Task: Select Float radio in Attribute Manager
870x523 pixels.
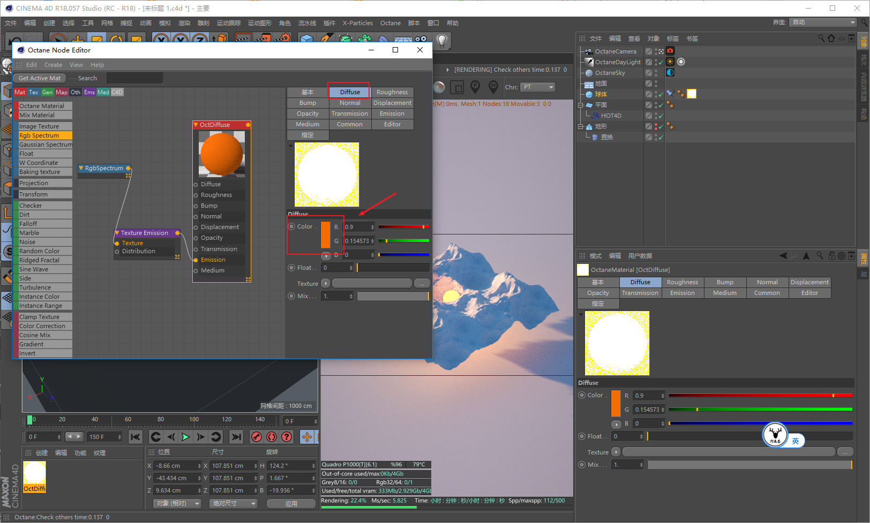Action: (582, 436)
